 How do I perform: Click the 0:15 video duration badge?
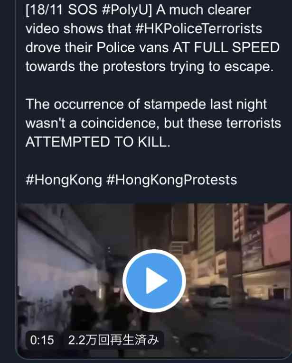(42, 340)
